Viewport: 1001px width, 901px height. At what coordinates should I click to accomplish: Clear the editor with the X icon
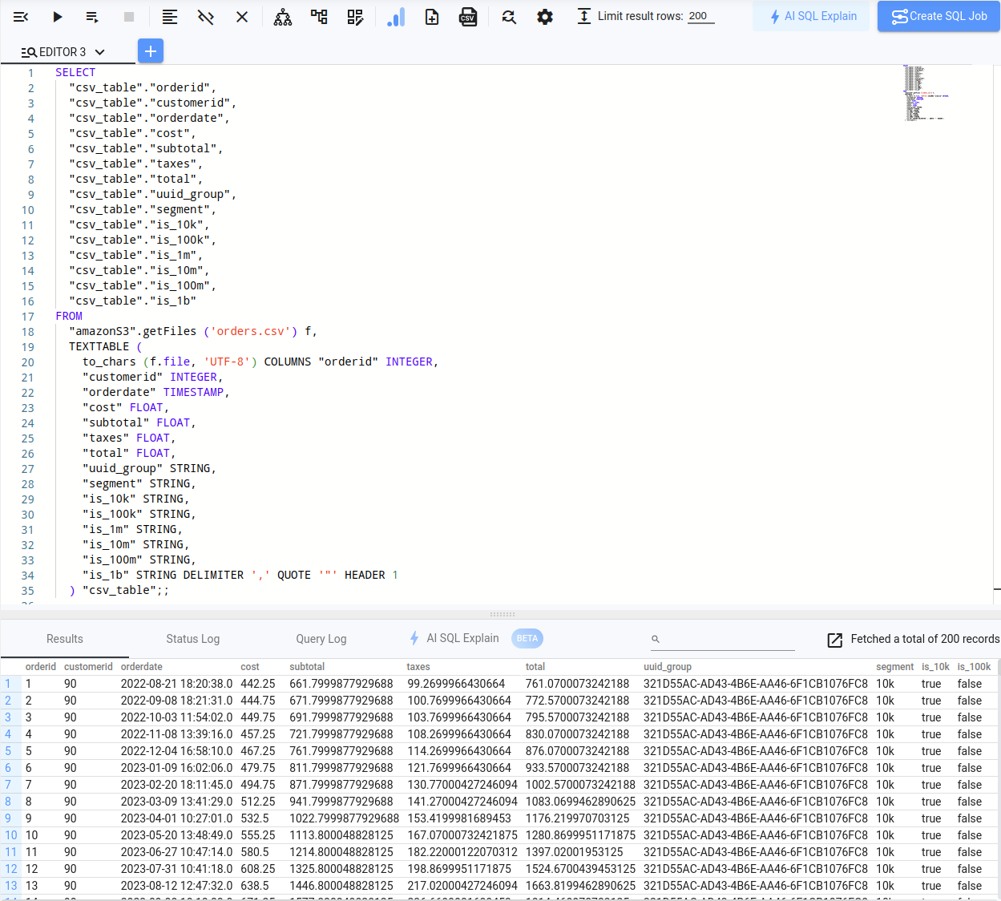point(242,17)
